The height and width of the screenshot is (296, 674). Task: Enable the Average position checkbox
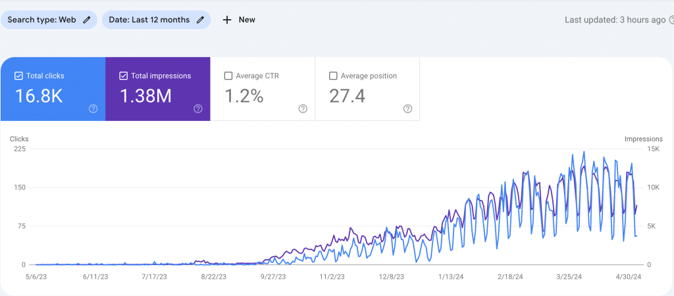333,76
